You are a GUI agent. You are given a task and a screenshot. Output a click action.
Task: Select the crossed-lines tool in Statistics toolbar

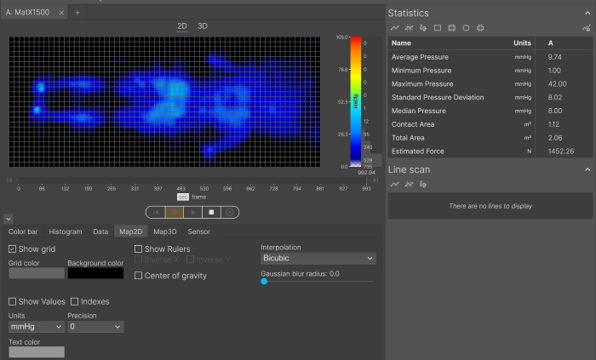(409, 28)
